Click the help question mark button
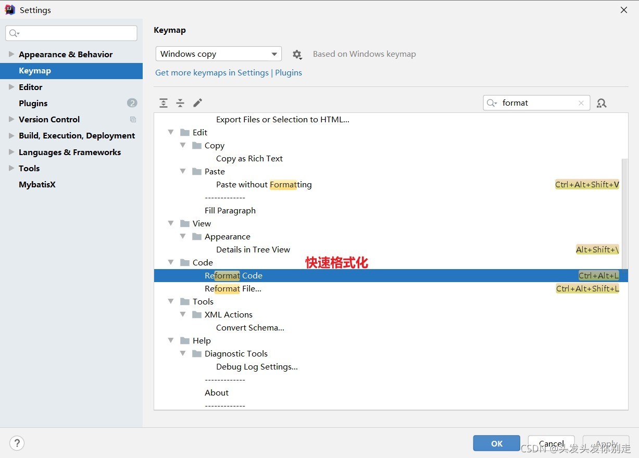639x458 pixels. pos(17,443)
